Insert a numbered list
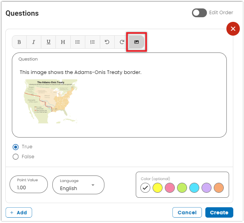Viewport: 244px width, 223px height. 93,42
